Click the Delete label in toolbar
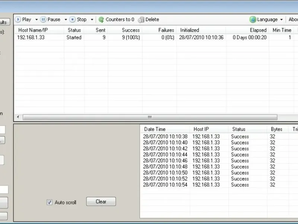 (x=152, y=19)
